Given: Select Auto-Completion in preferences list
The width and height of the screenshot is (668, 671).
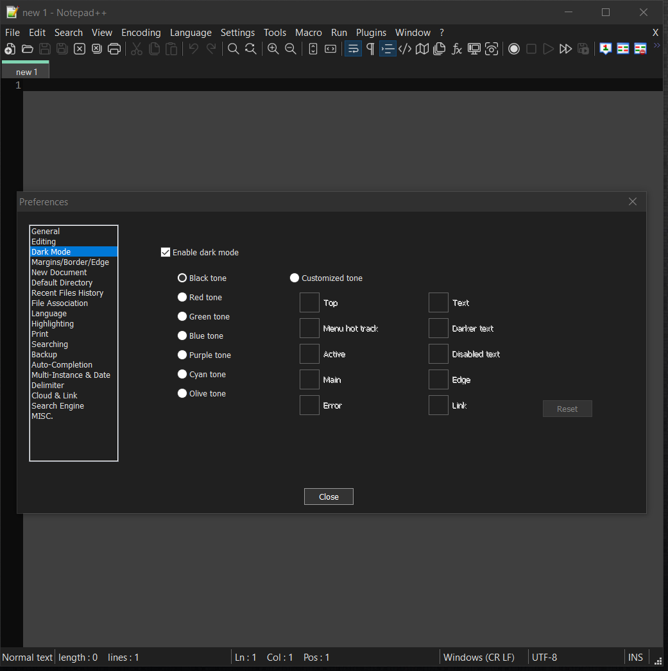Looking at the screenshot, I should 62,365.
